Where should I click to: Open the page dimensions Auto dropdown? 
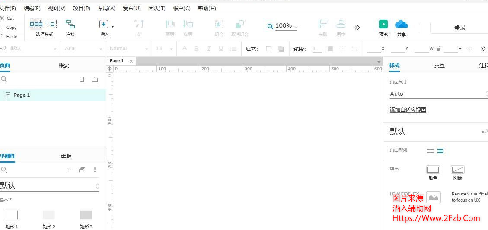tap(437, 94)
